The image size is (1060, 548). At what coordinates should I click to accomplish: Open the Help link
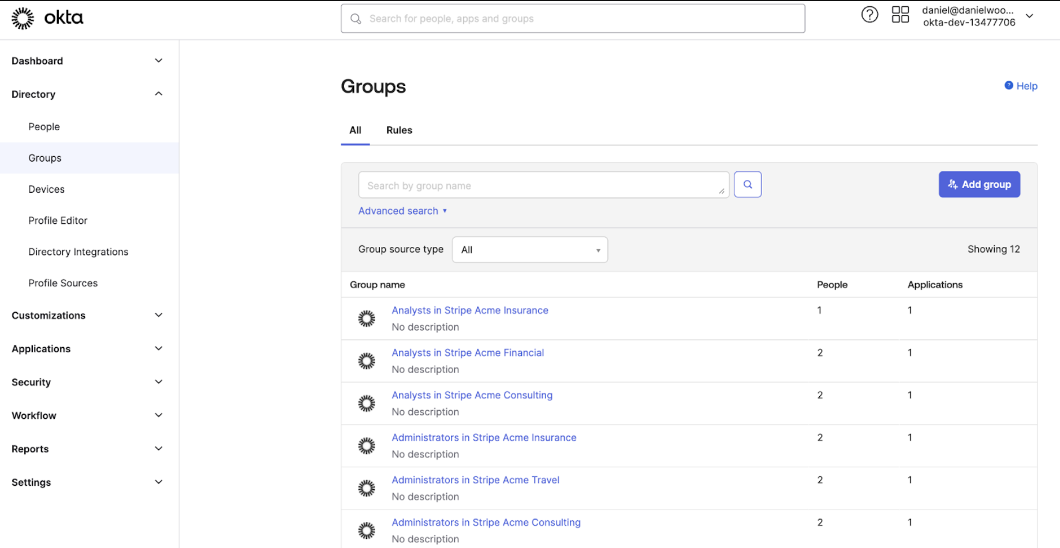[x=1021, y=86]
